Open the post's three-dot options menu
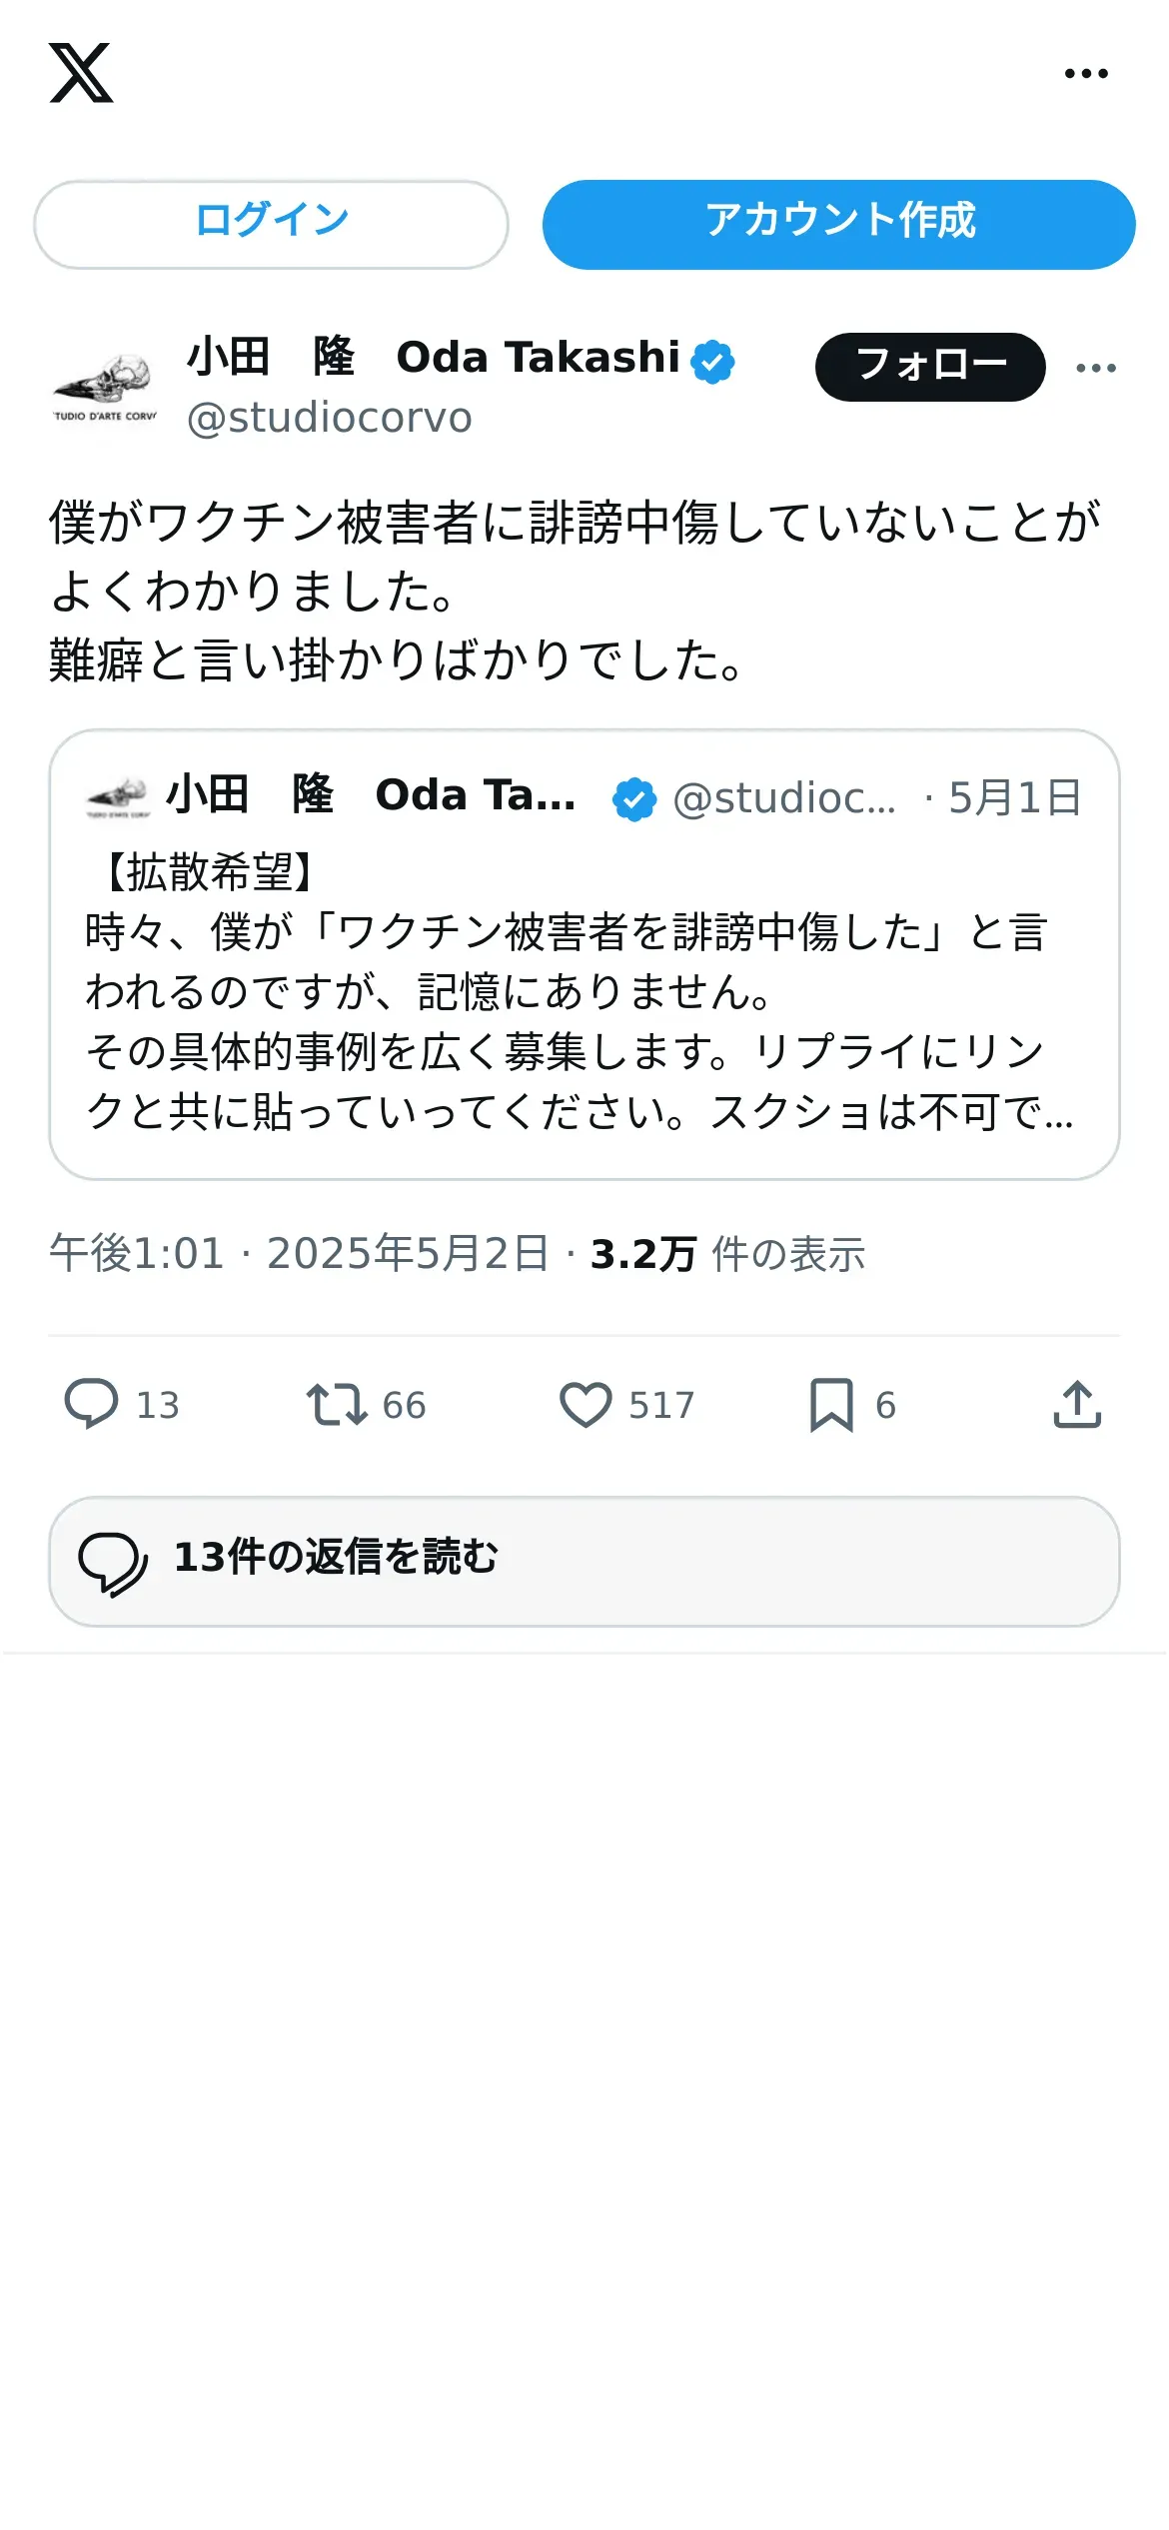 [1096, 368]
